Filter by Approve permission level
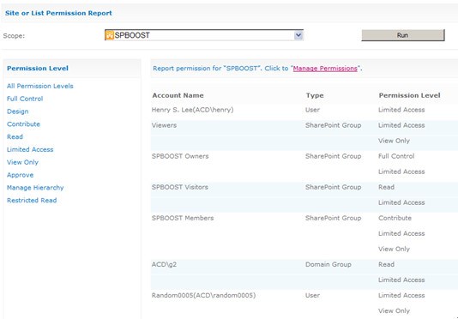This screenshot has height=319, width=458. tap(20, 175)
